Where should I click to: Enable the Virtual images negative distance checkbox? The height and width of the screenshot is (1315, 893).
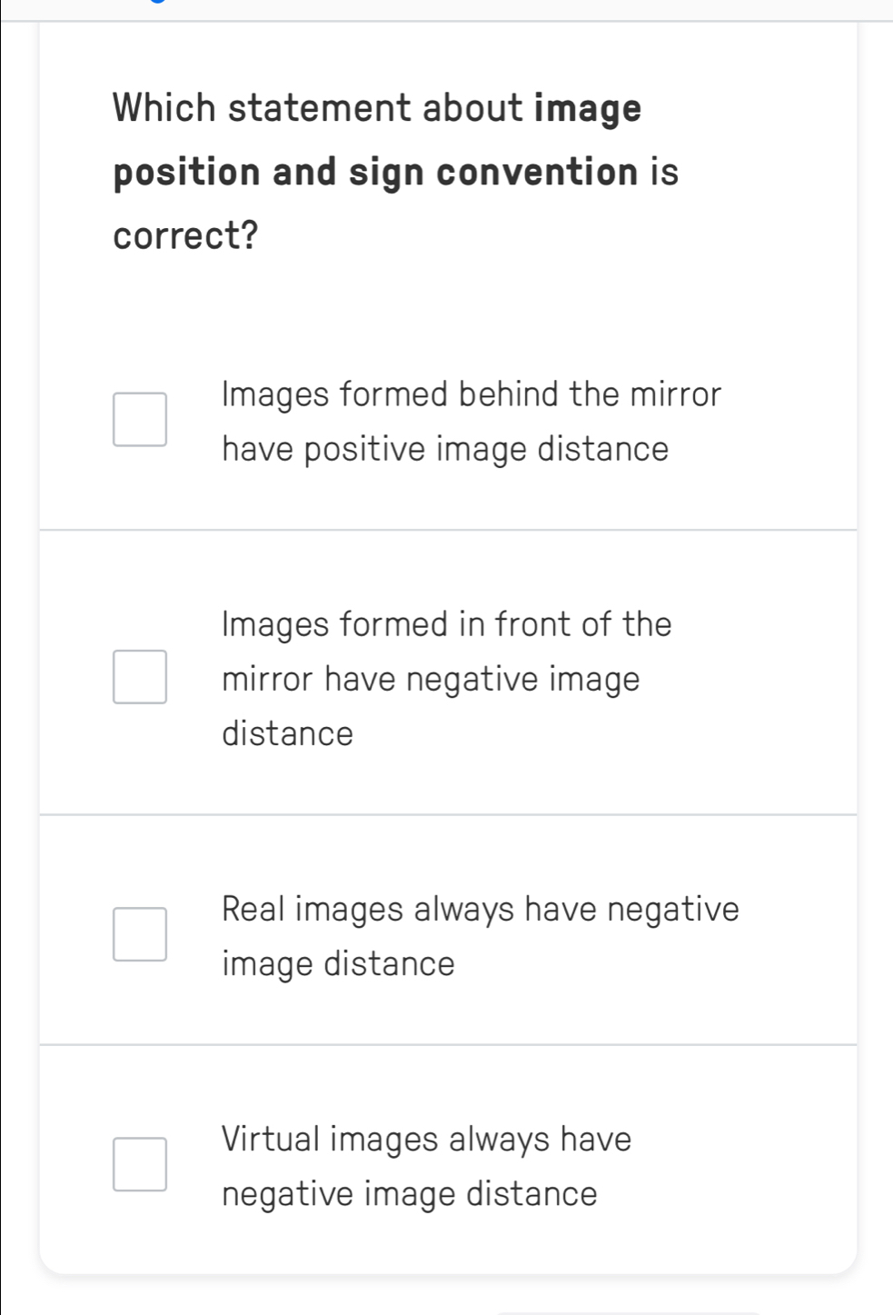pos(140,1164)
